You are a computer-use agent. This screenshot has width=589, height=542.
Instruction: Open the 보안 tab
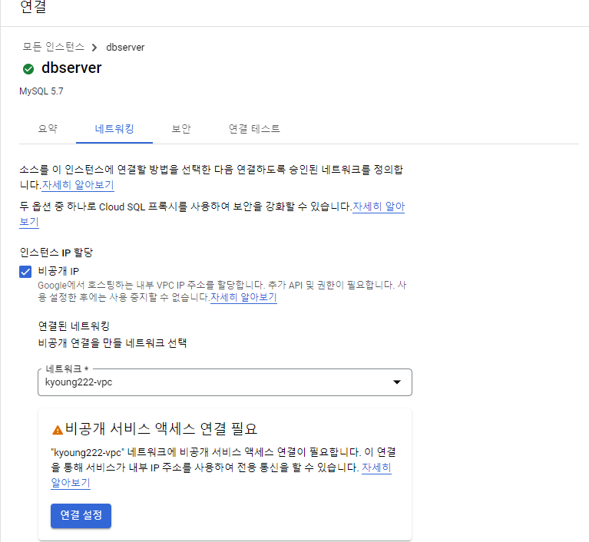[x=181, y=129]
